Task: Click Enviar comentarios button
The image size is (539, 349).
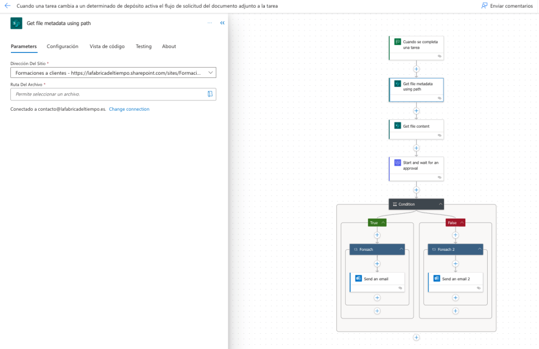Action: 507,6
